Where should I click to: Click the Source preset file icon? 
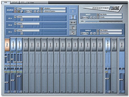[42, 11]
